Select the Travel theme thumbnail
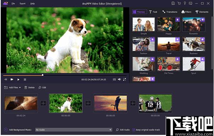Screen dimensions: 214x136 coord(169,44)
